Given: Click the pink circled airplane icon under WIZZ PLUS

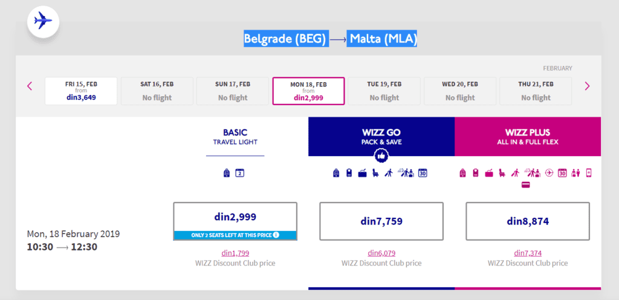Looking at the screenshot, I should (549, 173).
